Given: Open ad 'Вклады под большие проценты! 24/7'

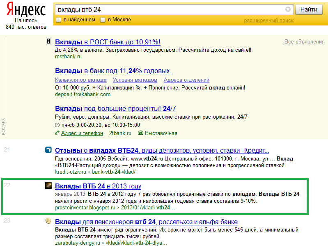Looking at the screenshot, I should (x=115, y=108).
